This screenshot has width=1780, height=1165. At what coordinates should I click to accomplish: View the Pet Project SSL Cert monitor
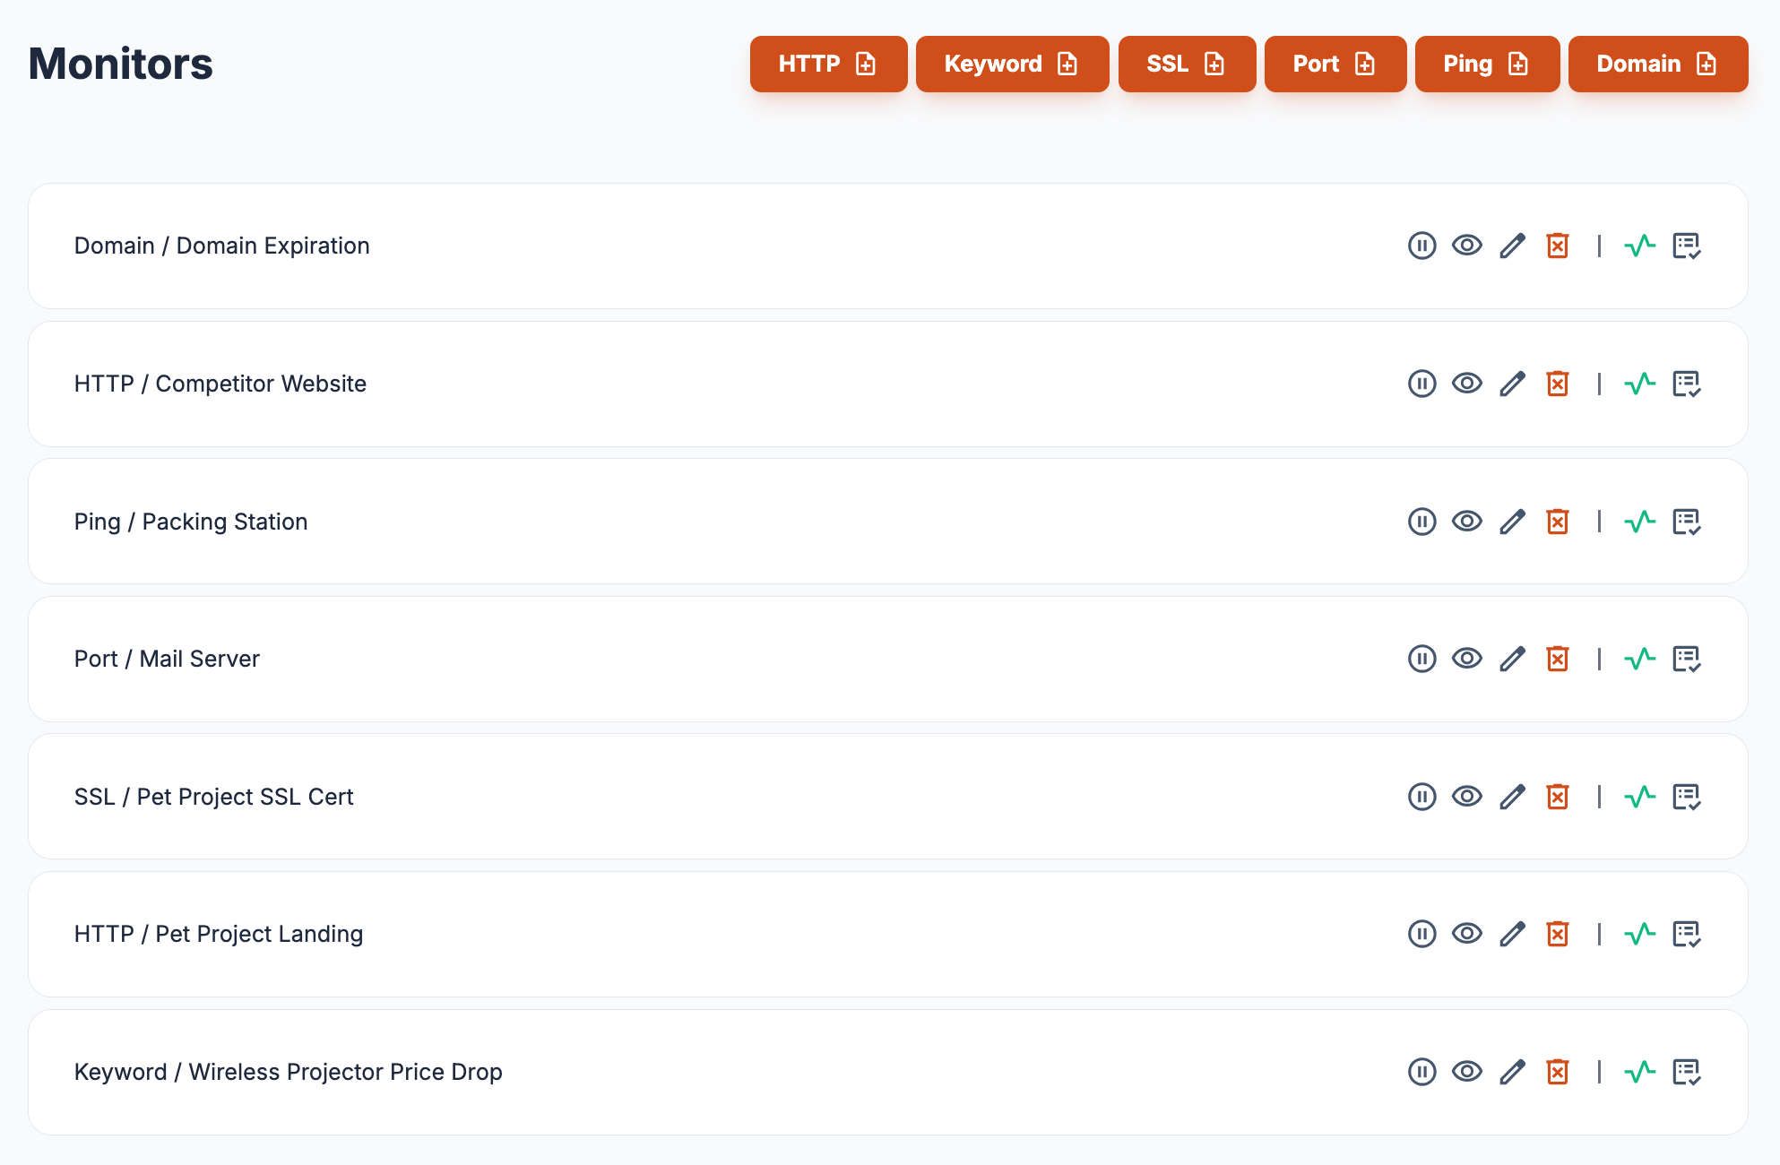pos(1466,797)
